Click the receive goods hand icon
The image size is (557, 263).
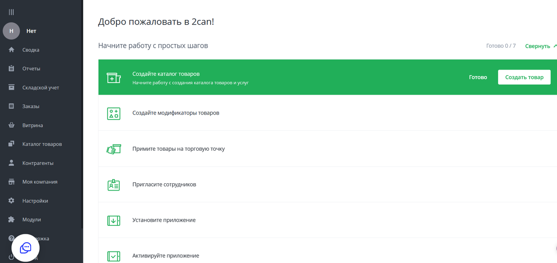pyautogui.click(x=114, y=149)
